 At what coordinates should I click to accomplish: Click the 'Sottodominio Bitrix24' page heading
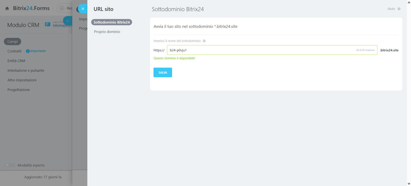[x=178, y=9]
